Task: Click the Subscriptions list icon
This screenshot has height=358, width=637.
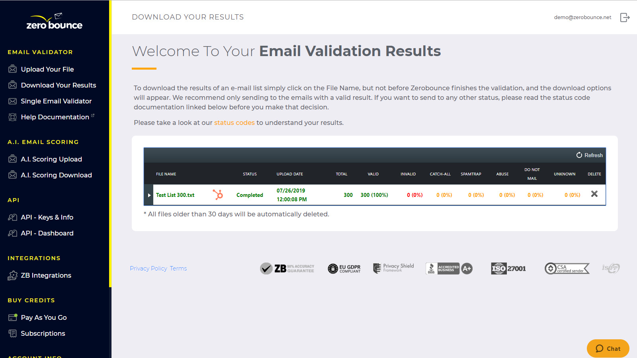Action: click(x=13, y=333)
